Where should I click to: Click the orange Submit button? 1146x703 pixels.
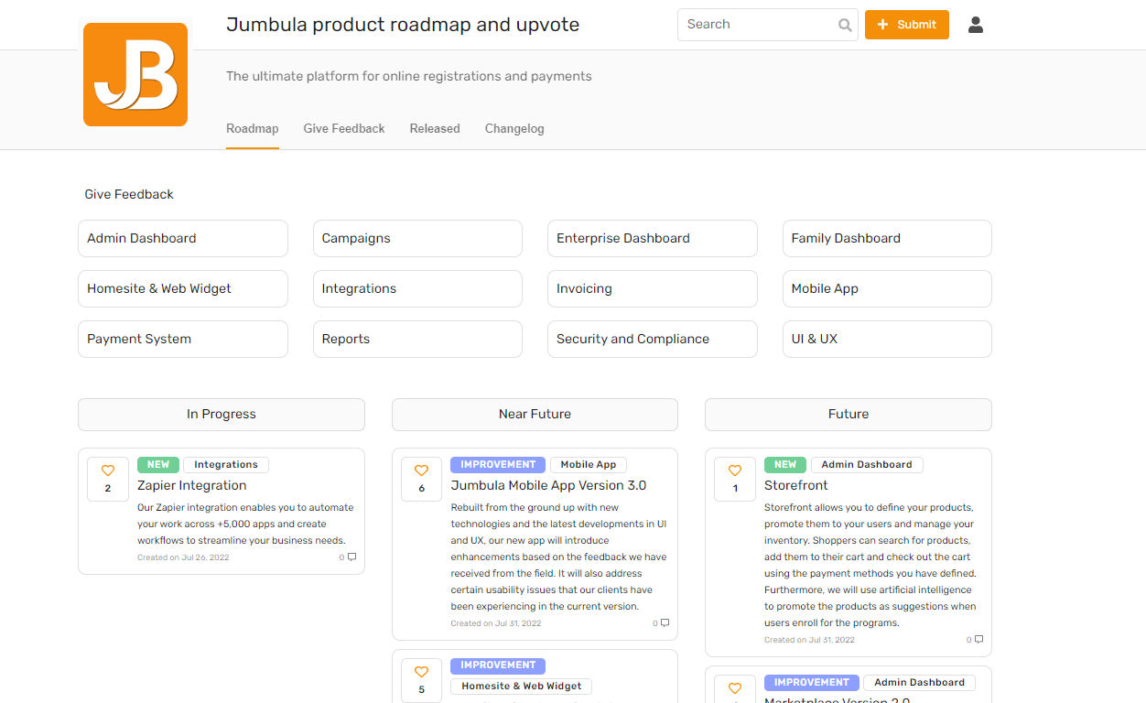pyautogui.click(x=906, y=25)
